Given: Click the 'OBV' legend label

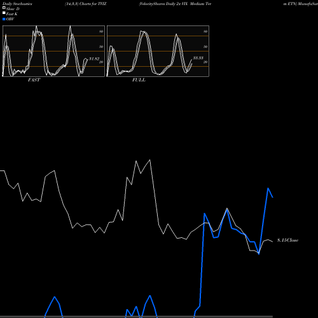Looking at the screenshot, I should [x=10, y=19].
